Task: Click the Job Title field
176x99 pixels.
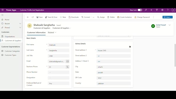Action: click(58, 56)
